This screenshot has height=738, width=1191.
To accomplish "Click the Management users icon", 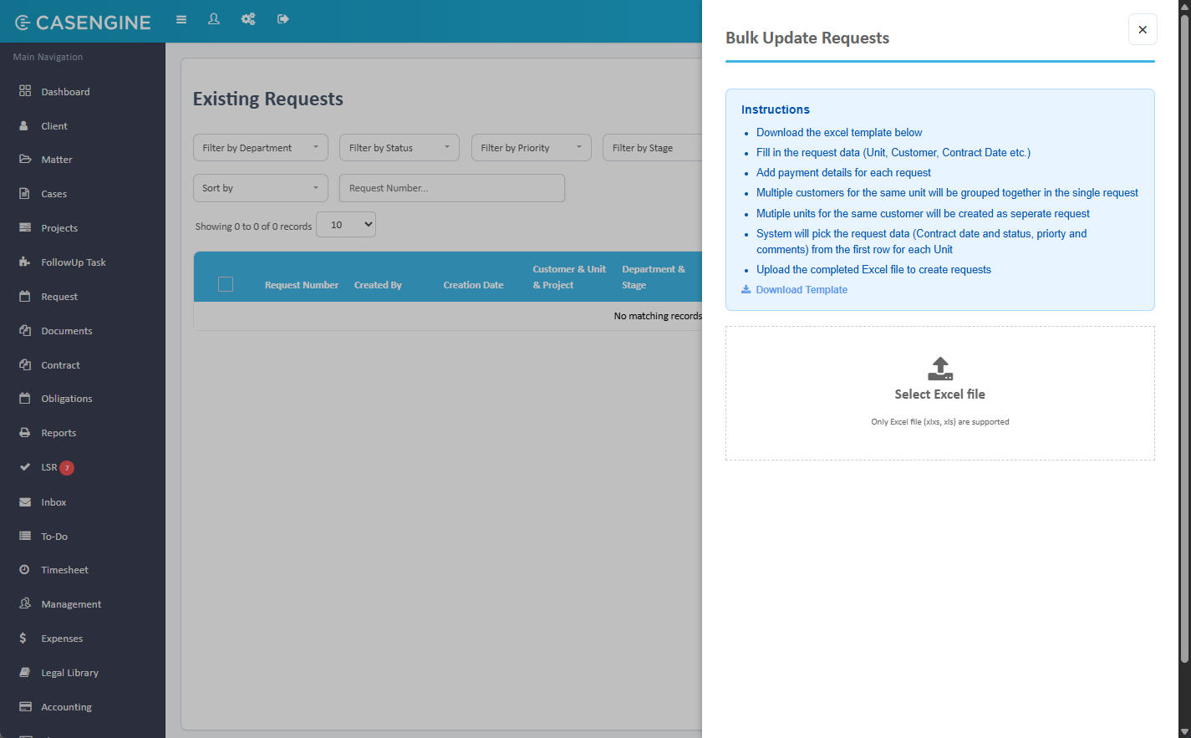I will (25, 603).
